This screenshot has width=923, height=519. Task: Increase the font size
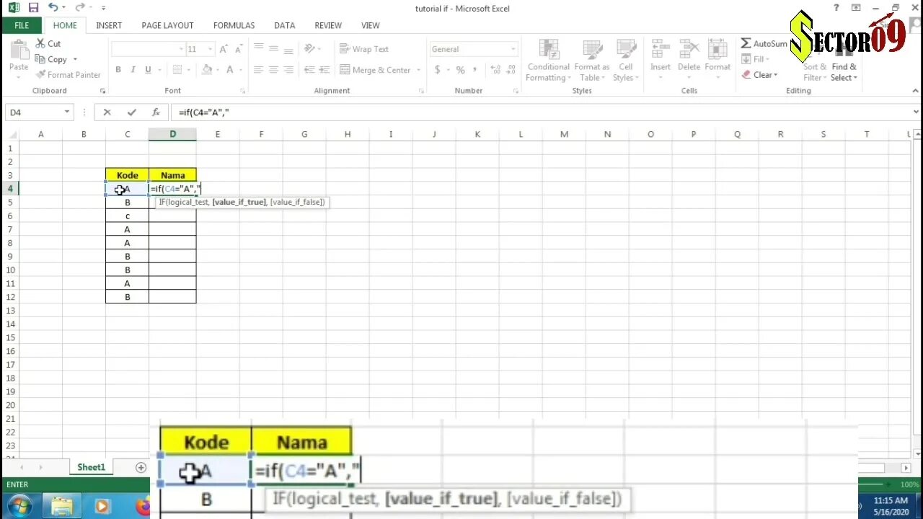pos(224,49)
